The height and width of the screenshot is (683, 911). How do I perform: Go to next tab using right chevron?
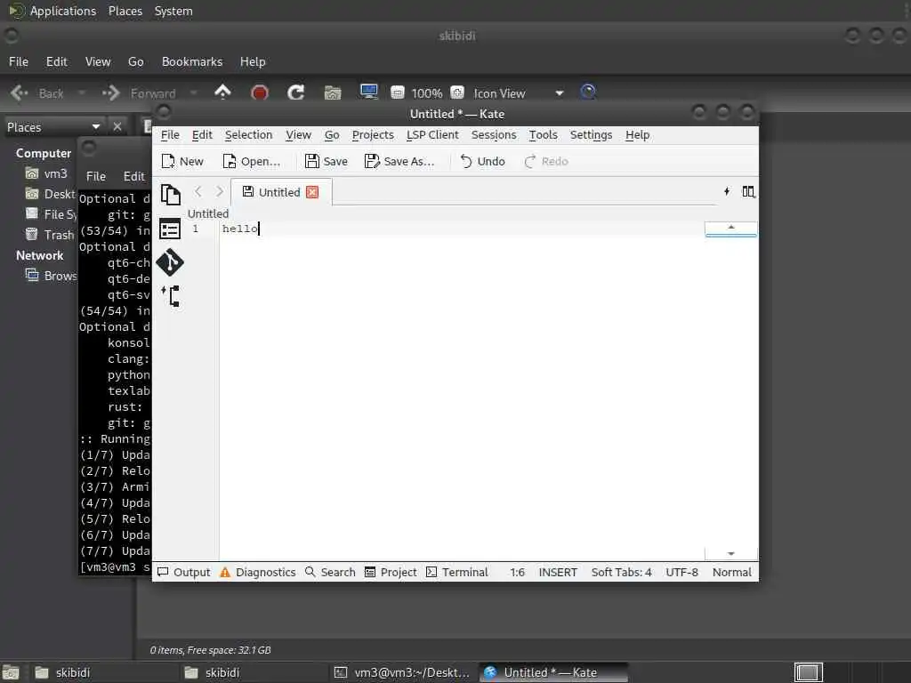pos(220,192)
